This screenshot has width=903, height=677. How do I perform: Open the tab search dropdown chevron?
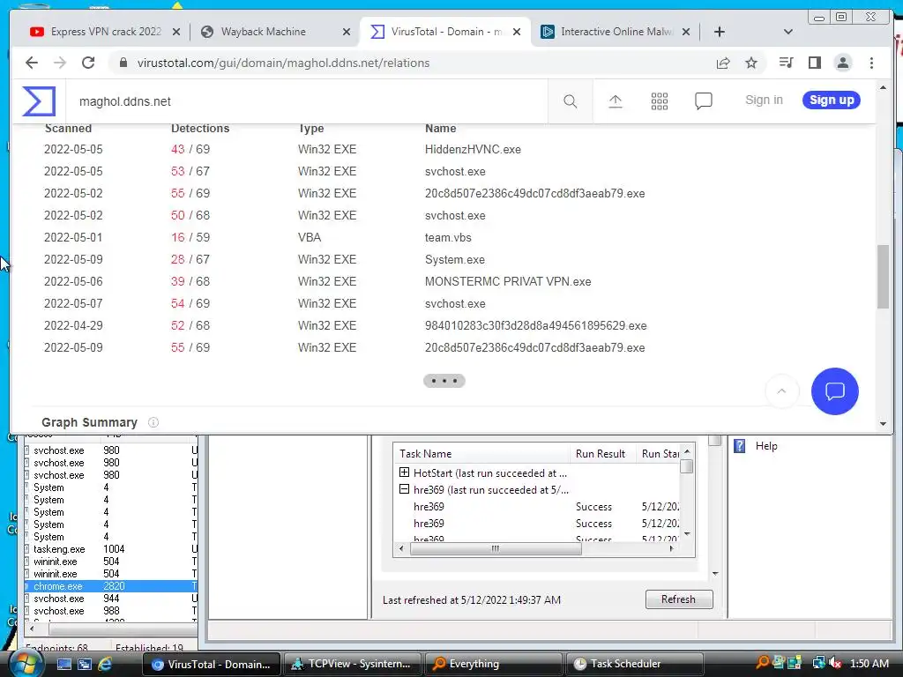pyautogui.click(x=788, y=32)
